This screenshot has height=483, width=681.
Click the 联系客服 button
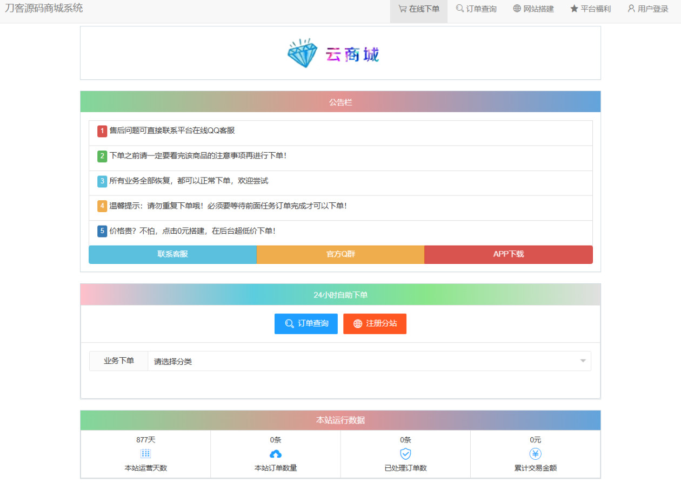tap(172, 254)
